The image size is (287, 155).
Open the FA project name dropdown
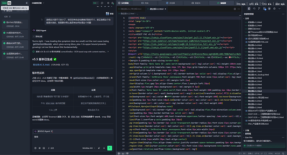(38, 3)
